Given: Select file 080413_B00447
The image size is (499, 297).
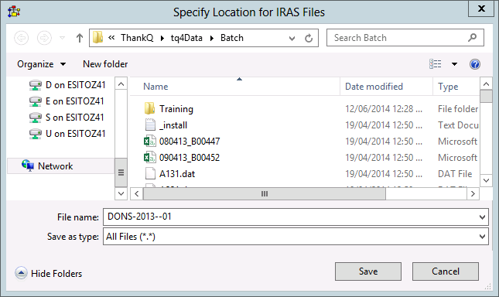Looking at the screenshot, I should pyautogui.click(x=190, y=142).
